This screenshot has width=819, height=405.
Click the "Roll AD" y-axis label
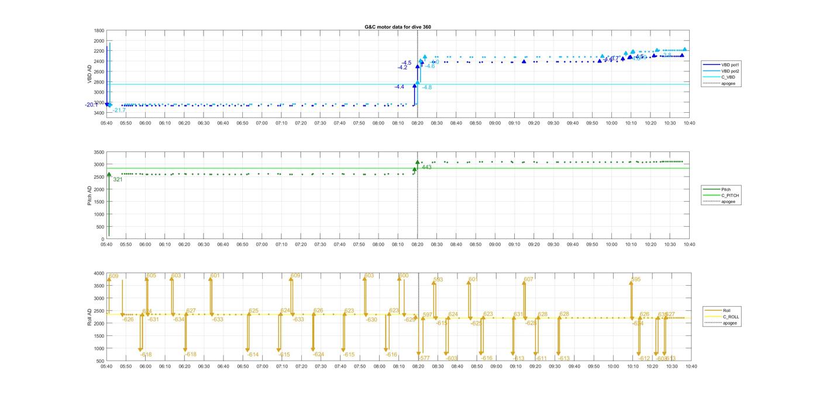point(90,317)
